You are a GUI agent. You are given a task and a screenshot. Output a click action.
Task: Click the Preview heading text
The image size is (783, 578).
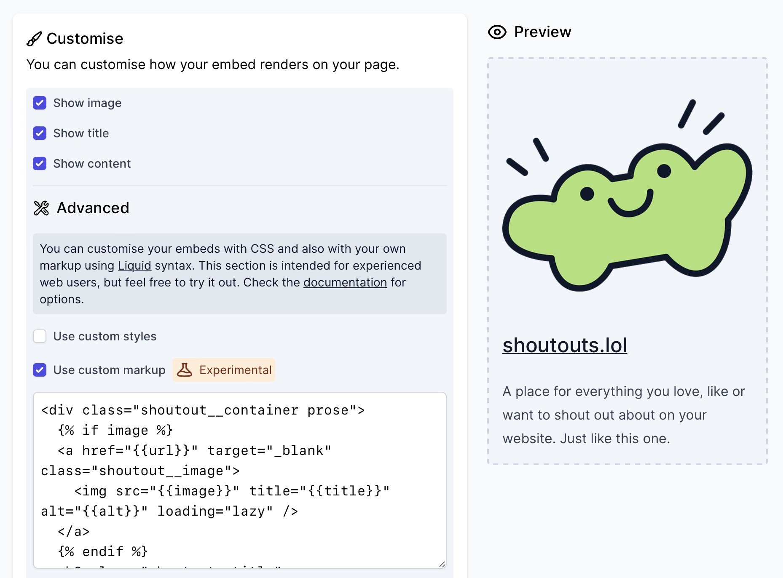(x=542, y=32)
